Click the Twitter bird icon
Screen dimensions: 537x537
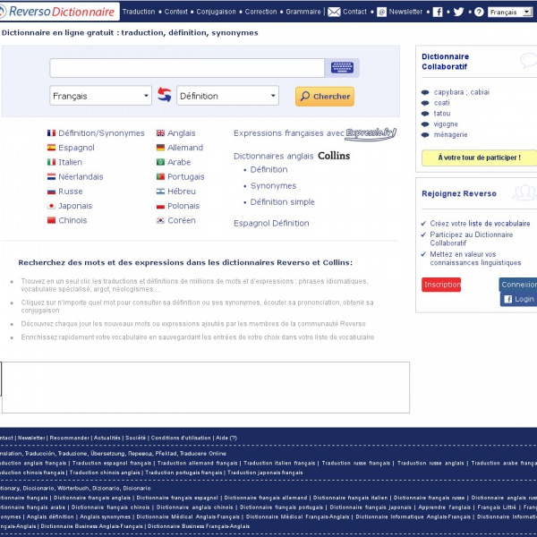pyautogui.click(x=458, y=12)
